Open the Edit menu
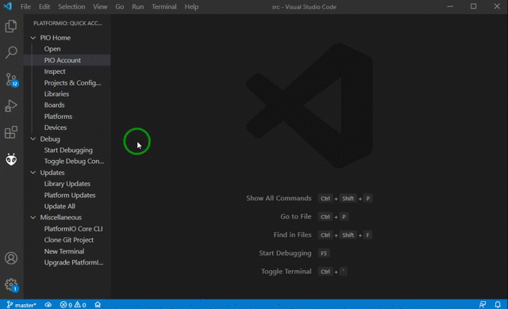Viewport: 508px width, 309px height. pyautogui.click(x=44, y=7)
